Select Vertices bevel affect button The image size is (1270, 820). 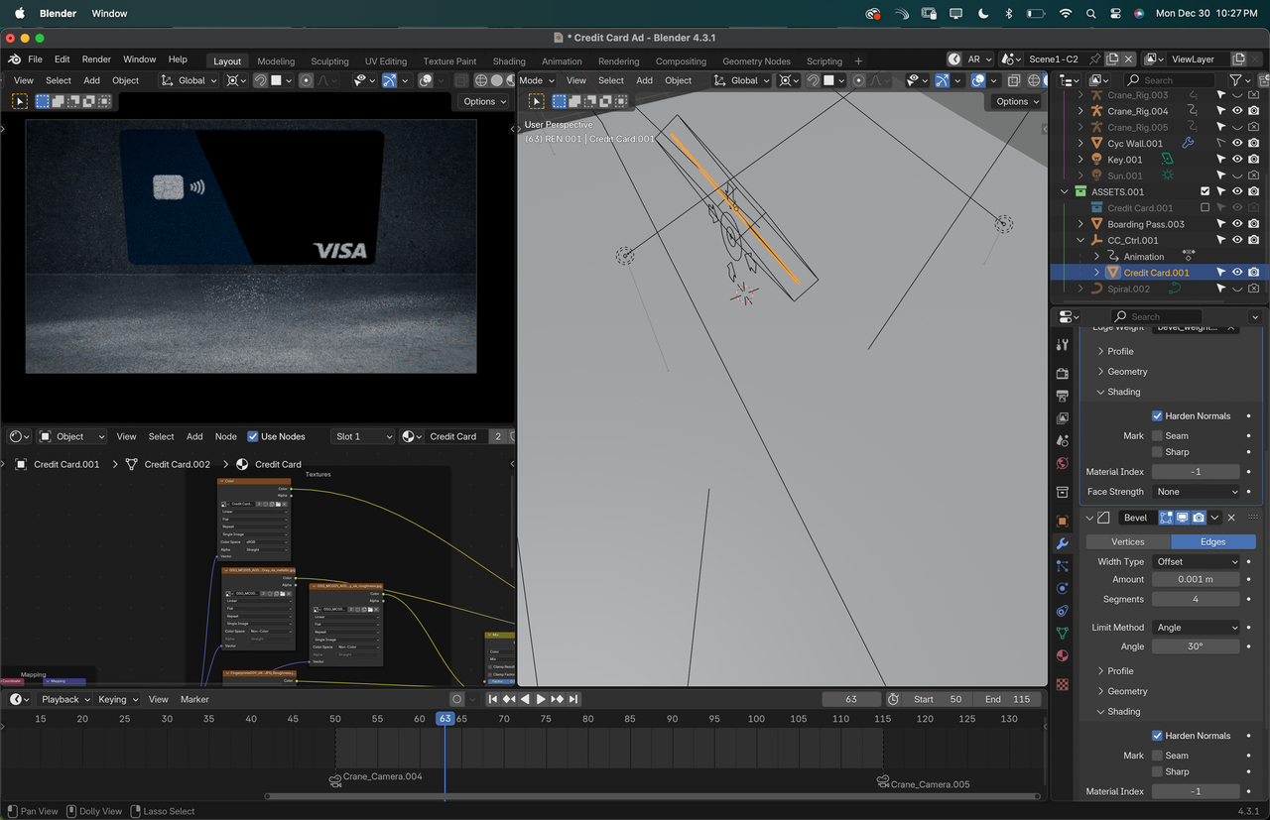1128,541
